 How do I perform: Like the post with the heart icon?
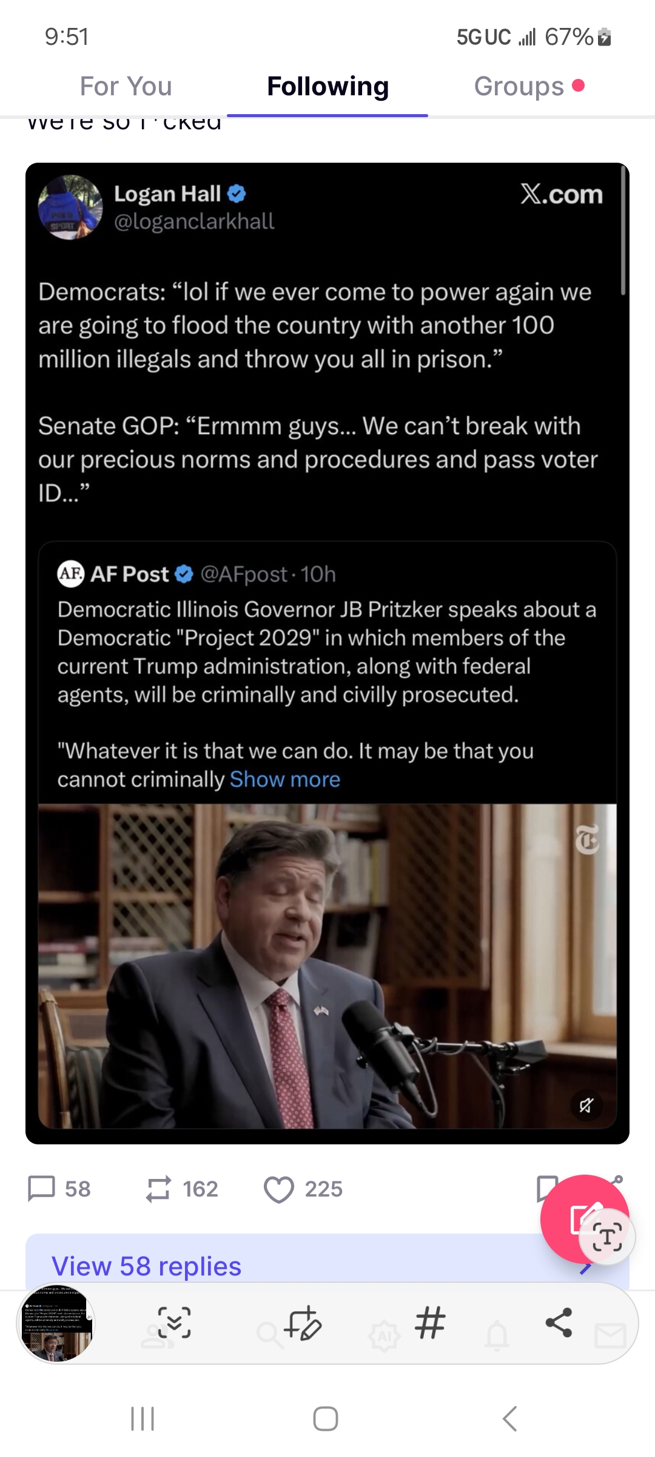(278, 1189)
